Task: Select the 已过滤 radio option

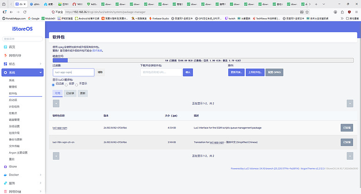Action: 53,85
